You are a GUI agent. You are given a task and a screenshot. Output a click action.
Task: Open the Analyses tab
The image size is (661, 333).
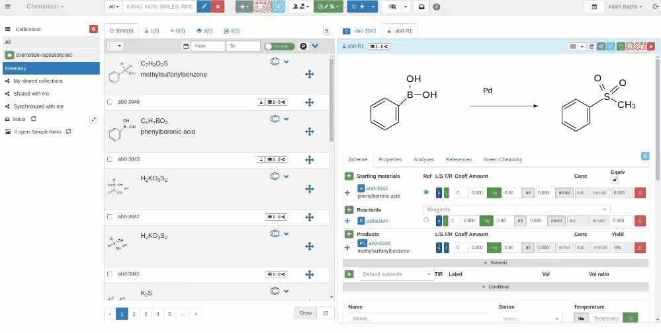[423, 159]
